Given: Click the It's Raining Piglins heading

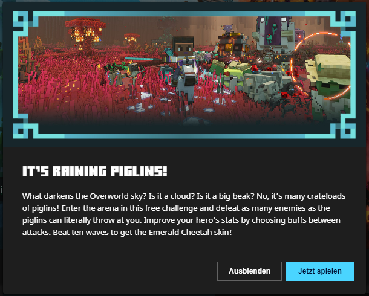Looking at the screenshot, I should (x=94, y=172).
